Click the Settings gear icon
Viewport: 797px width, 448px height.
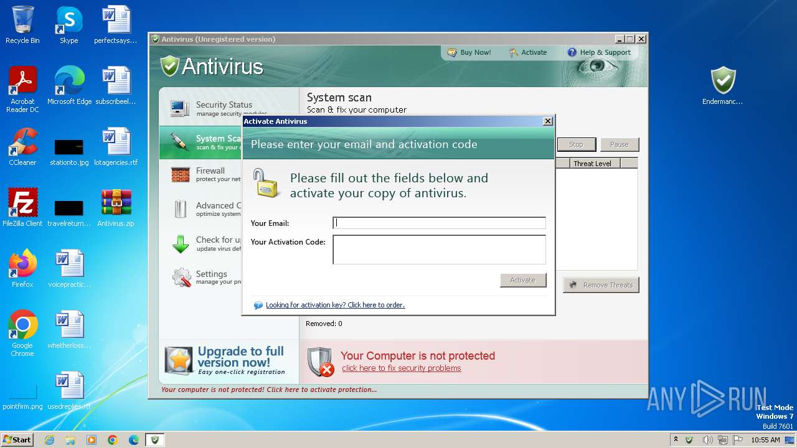point(181,278)
